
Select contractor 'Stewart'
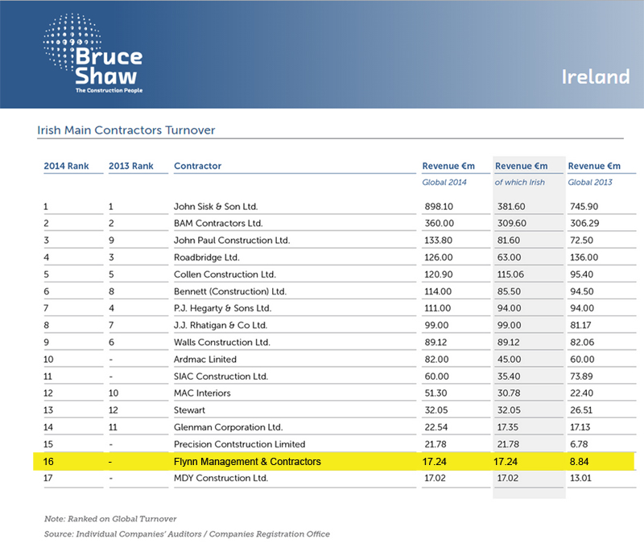pyautogui.click(x=189, y=410)
